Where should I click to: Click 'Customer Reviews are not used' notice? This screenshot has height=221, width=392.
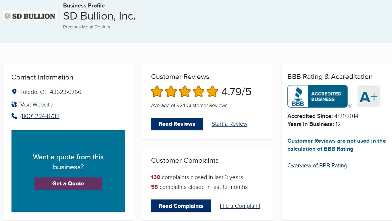[x=337, y=145]
